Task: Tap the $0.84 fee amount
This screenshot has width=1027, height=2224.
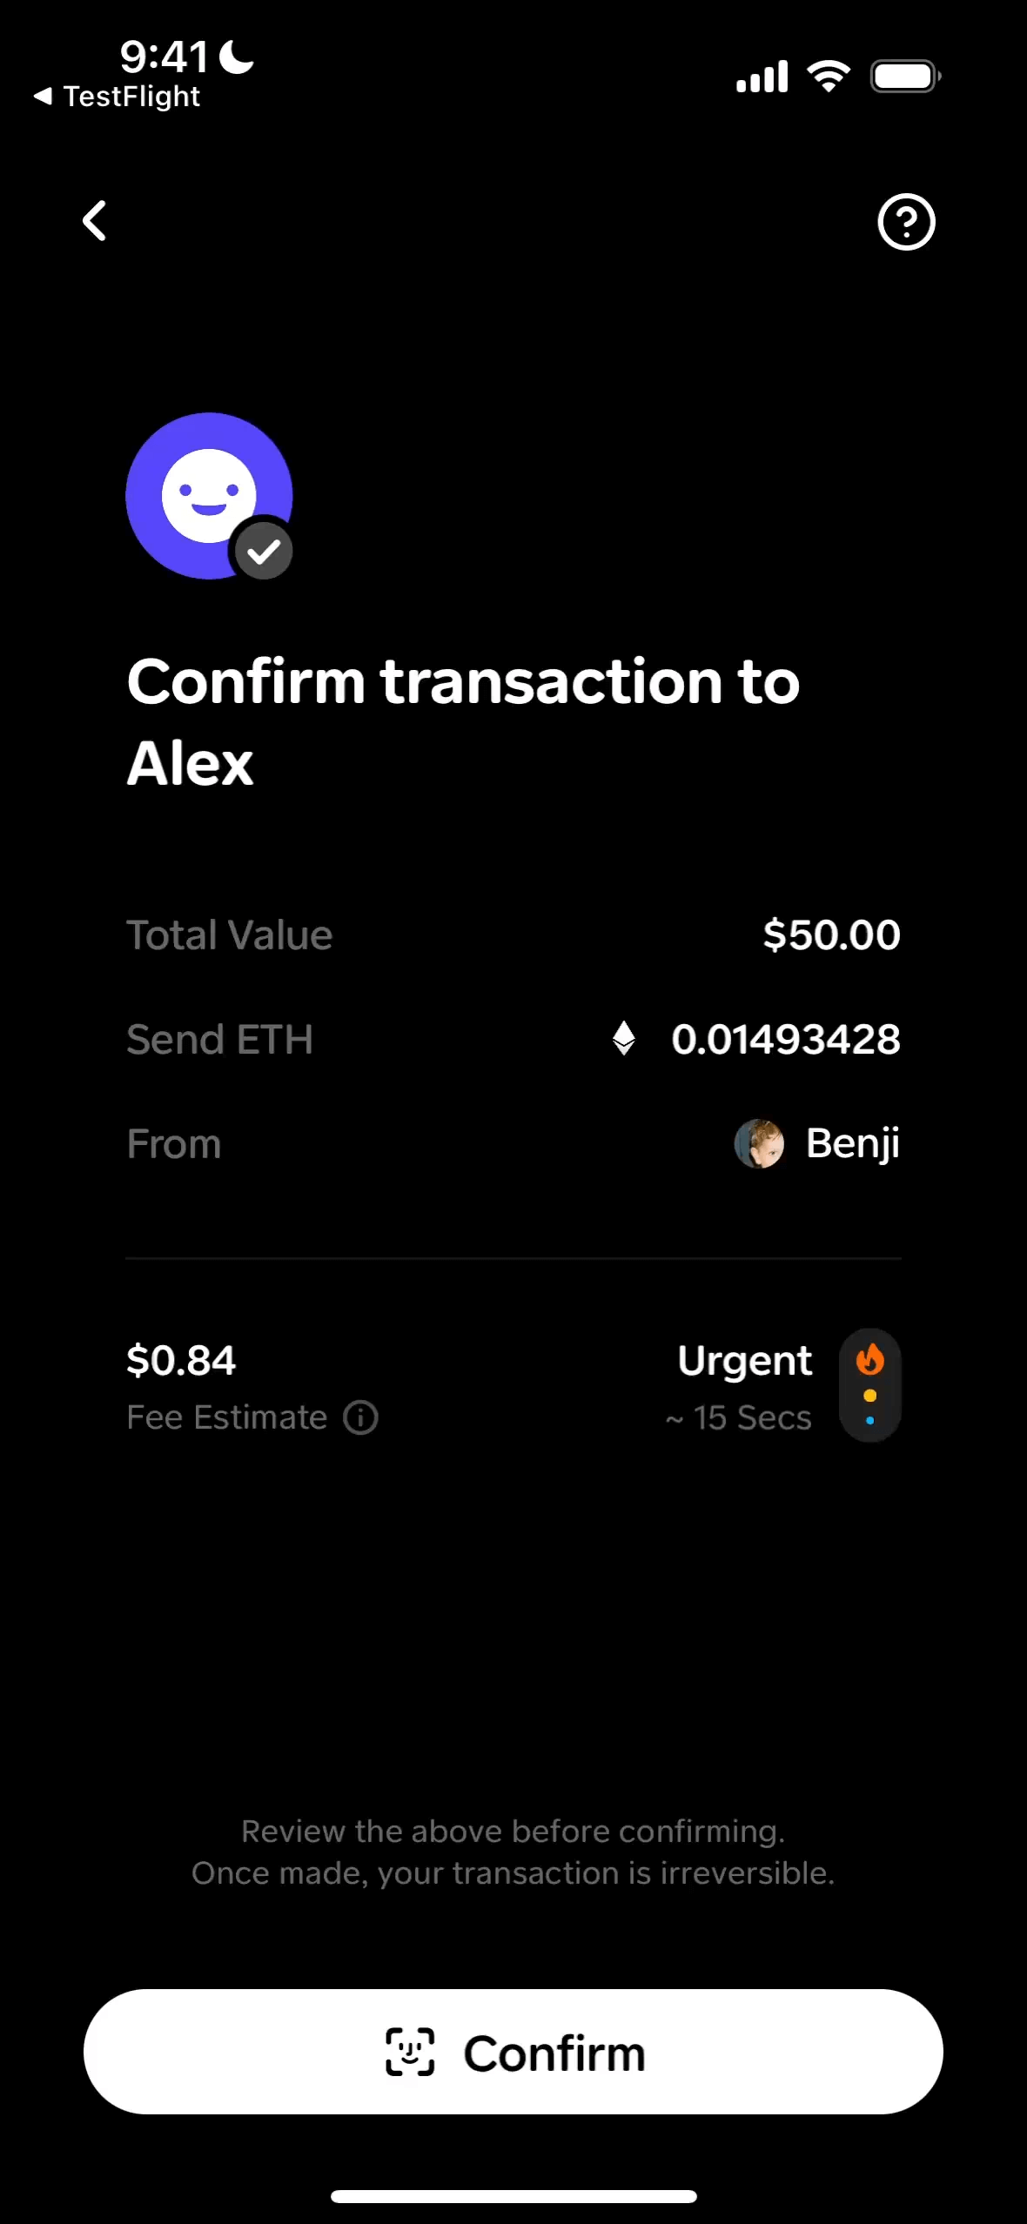Action: (181, 1361)
